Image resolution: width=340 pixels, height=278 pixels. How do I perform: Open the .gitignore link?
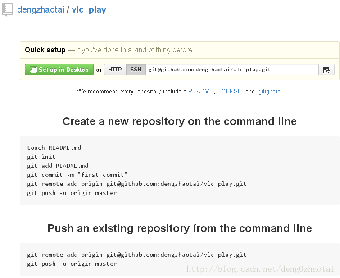pos(269,92)
